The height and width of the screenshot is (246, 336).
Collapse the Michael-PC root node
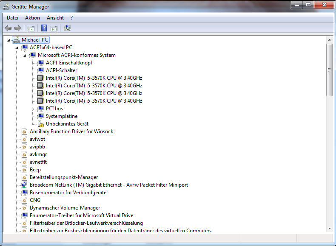coord(9,40)
